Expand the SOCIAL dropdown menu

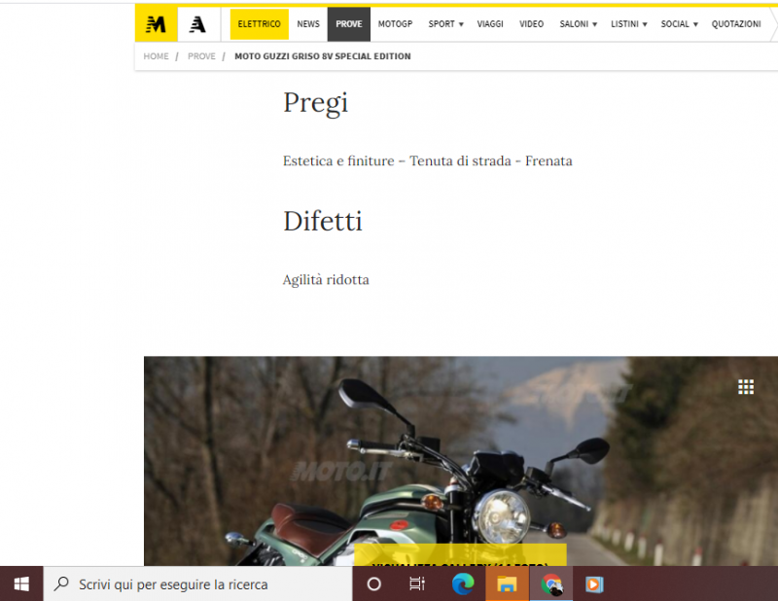click(679, 23)
